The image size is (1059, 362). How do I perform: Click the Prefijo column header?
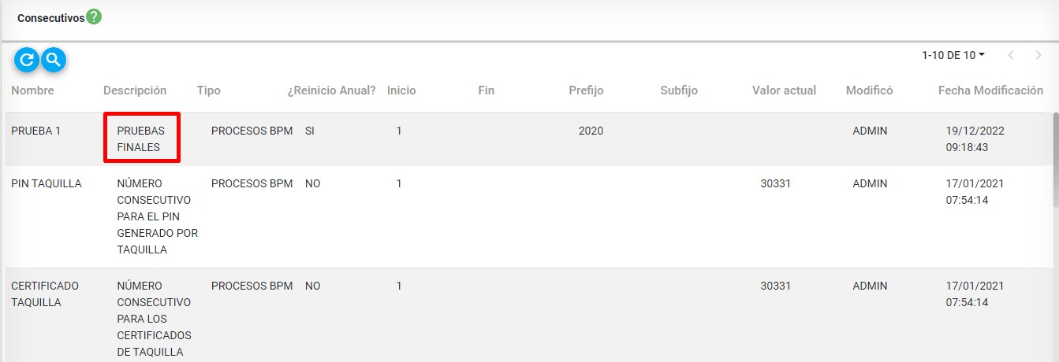(586, 90)
